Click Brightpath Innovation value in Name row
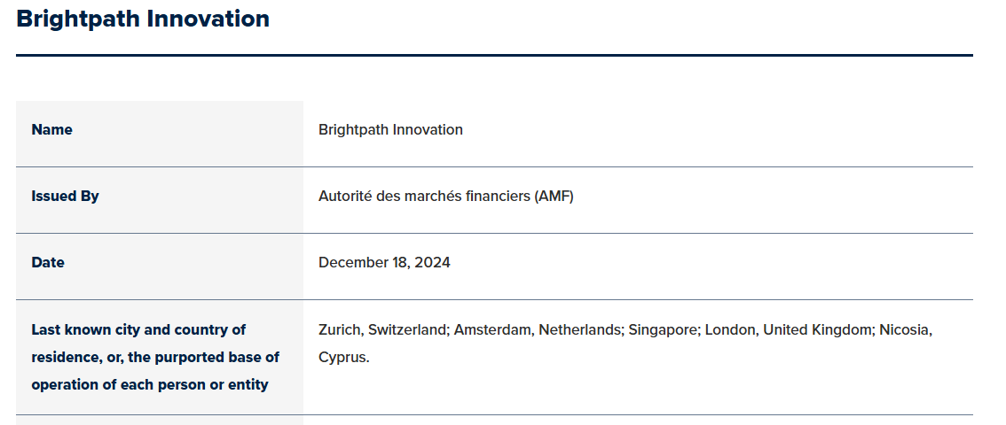This screenshot has width=1006, height=425. (390, 130)
